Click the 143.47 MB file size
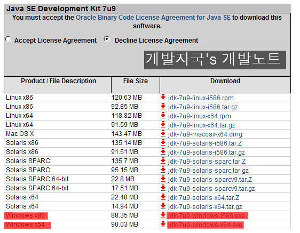 click(127, 134)
